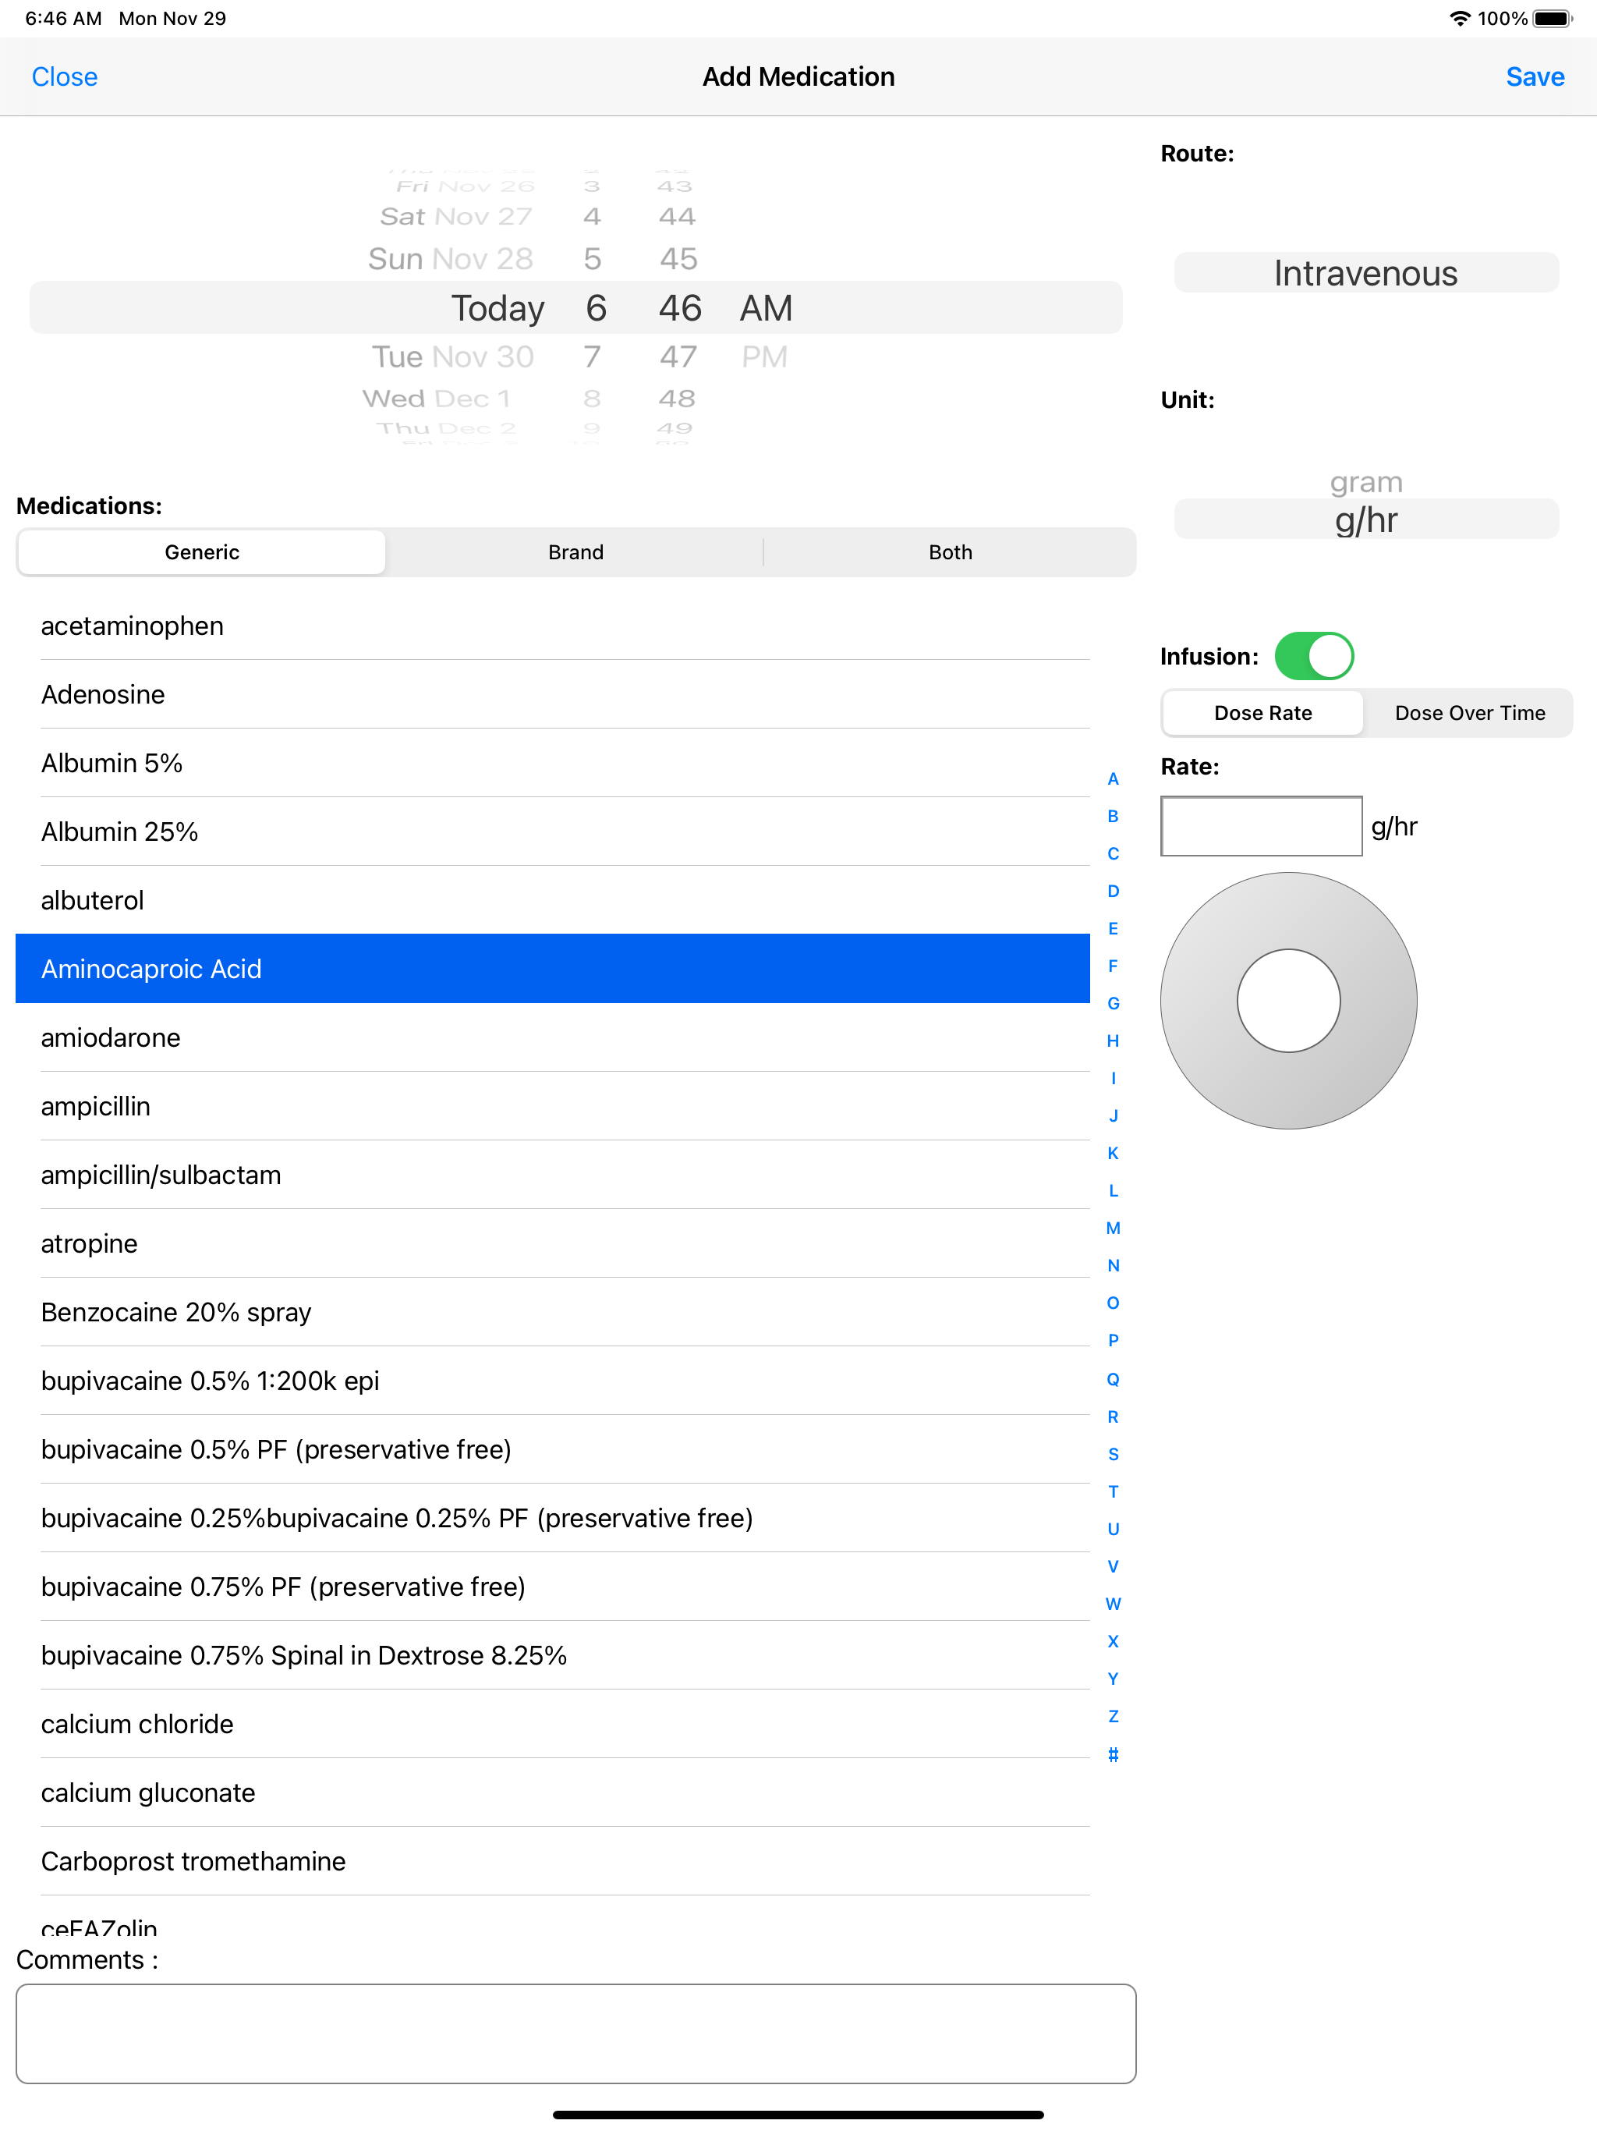Jump to letter A in index
Viewport: 1597px width, 2131px height.
coord(1113,778)
